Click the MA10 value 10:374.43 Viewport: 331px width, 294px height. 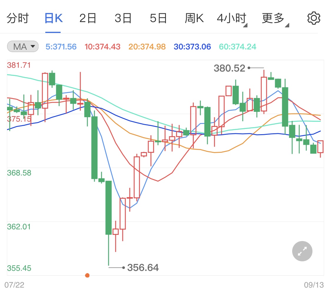[x=102, y=47]
